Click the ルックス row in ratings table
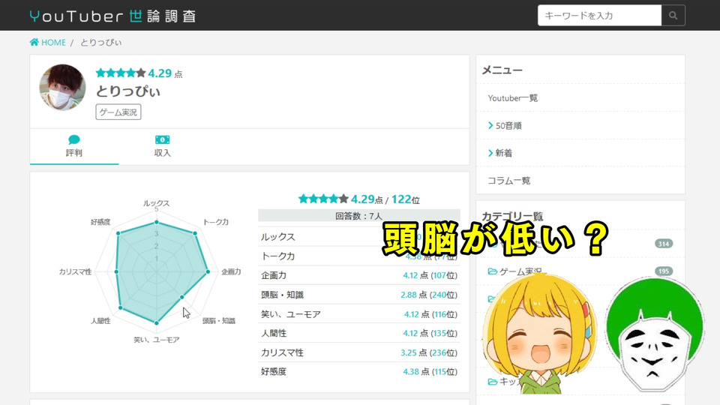Screen dimensions: 720x405 (359, 236)
